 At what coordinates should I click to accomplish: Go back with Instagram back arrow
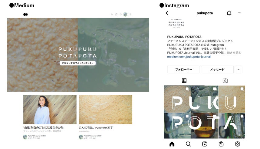(x=167, y=13)
